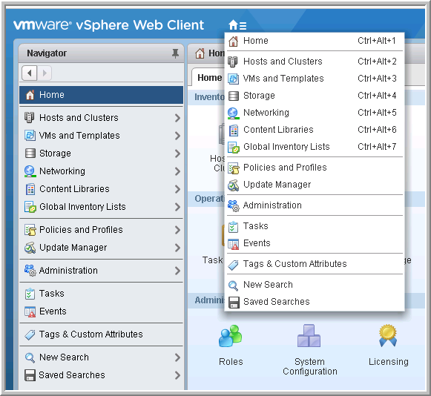Choose VMs and Templates in dropdown menu
Image resolution: width=431 pixels, height=396 pixels.
click(315, 79)
